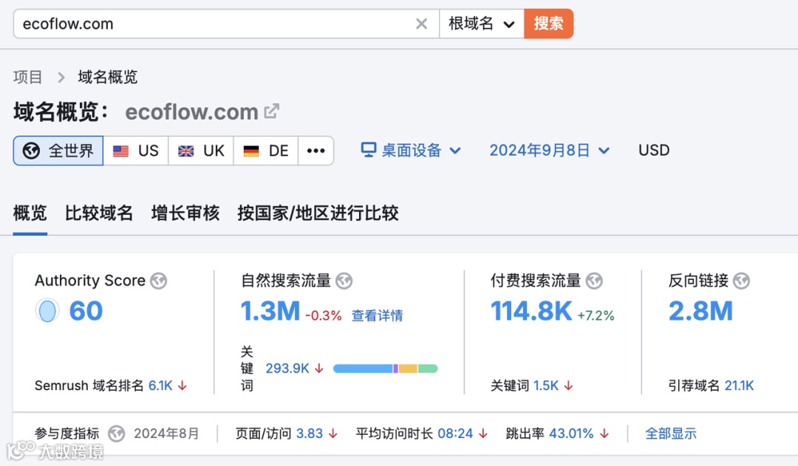
Task: Open the 根域名 dropdown
Action: pos(482,23)
